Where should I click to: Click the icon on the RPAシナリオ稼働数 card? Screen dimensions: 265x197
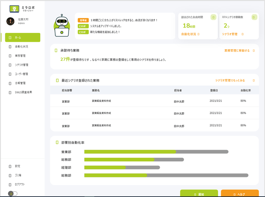pos(249,17)
